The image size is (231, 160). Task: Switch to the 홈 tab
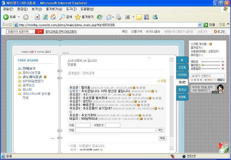point(182,60)
